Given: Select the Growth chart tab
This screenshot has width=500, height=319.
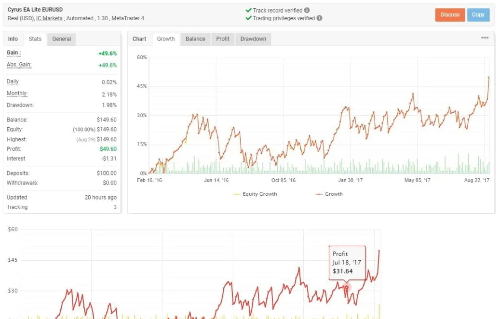Looking at the screenshot, I should [166, 39].
